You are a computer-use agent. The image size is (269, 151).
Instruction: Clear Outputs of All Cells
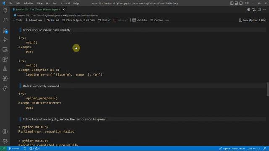click(79, 20)
